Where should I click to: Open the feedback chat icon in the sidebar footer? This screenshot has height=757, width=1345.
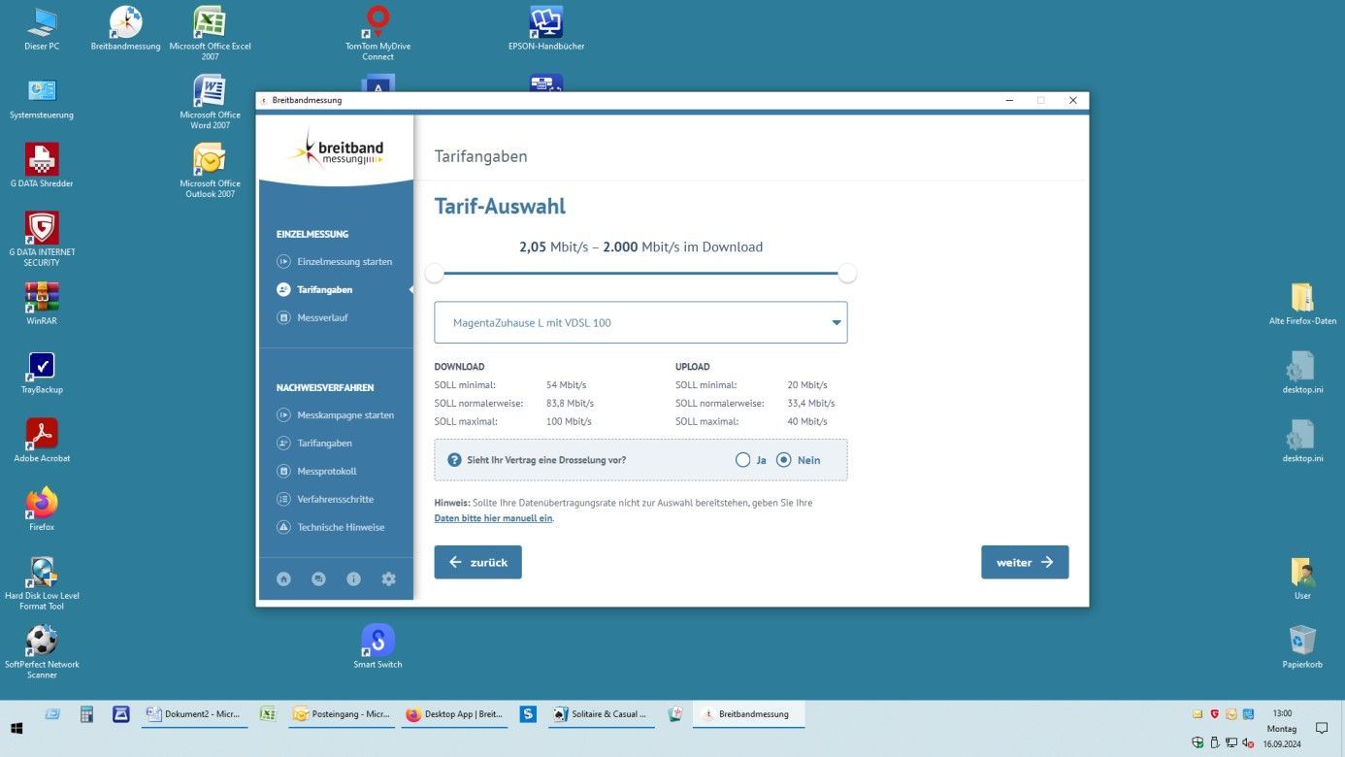pyautogui.click(x=318, y=578)
